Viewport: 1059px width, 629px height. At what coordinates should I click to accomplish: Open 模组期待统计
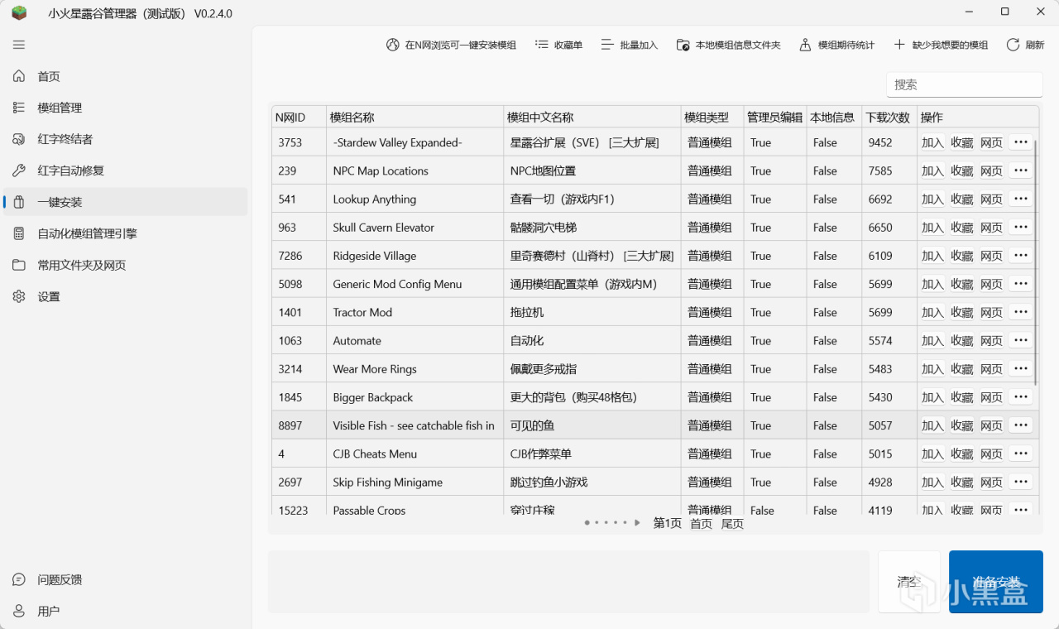tap(836, 45)
